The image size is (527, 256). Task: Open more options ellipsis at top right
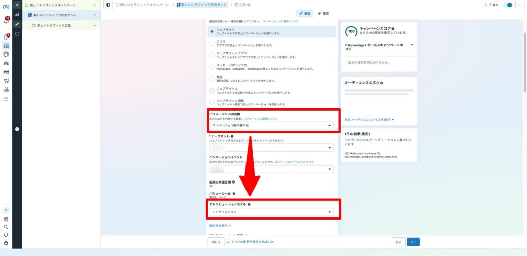(520, 5)
